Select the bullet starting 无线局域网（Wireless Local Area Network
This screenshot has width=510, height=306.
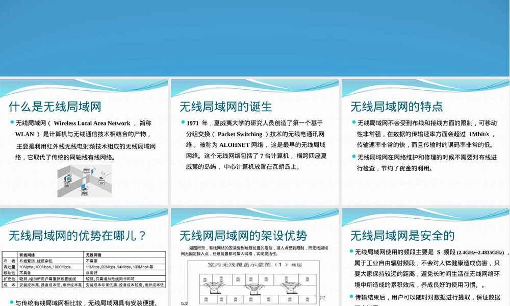click(84, 140)
